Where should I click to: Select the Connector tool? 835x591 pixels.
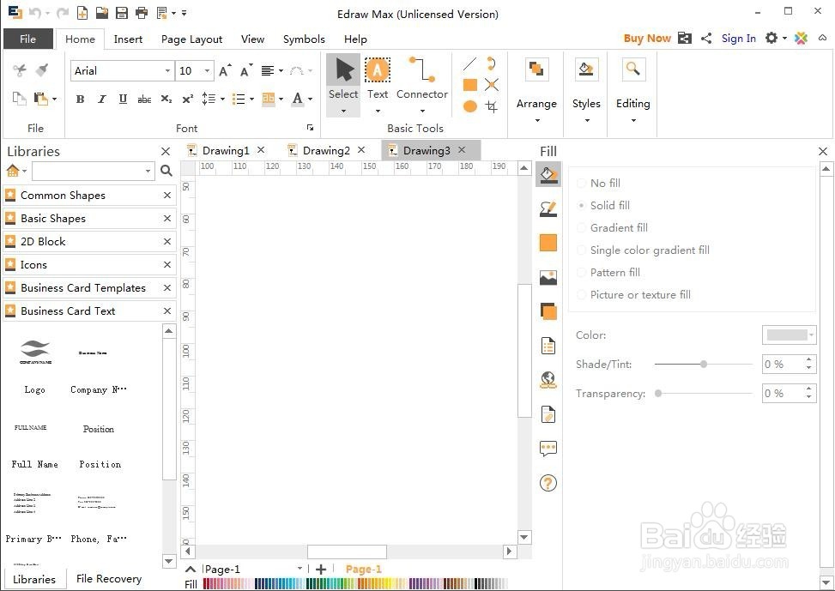click(x=422, y=85)
